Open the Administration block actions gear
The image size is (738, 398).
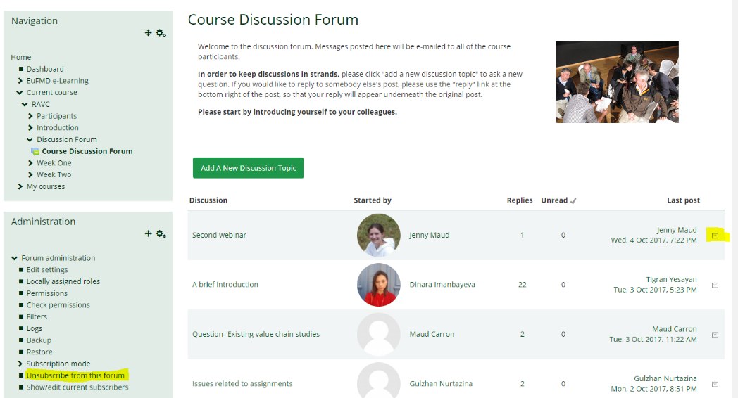point(161,234)
